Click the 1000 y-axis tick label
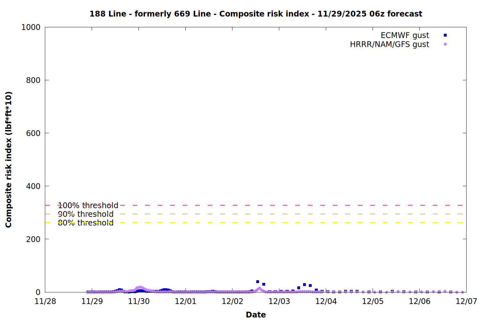This screenshot has height=321, width=481. 31,27
